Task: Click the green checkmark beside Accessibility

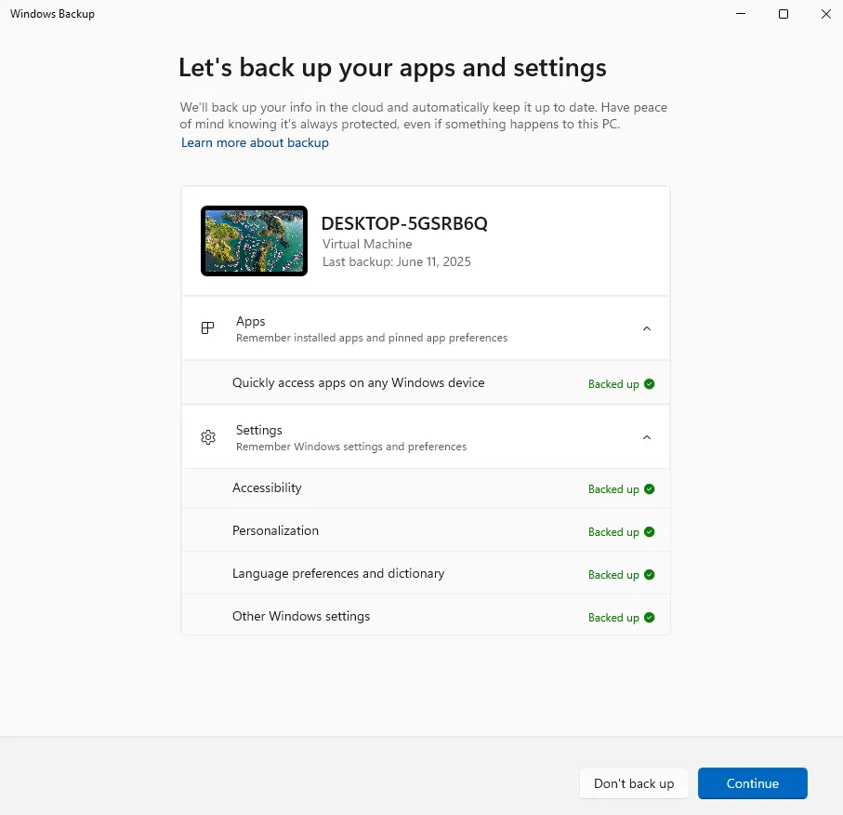Action: [650, 488]
